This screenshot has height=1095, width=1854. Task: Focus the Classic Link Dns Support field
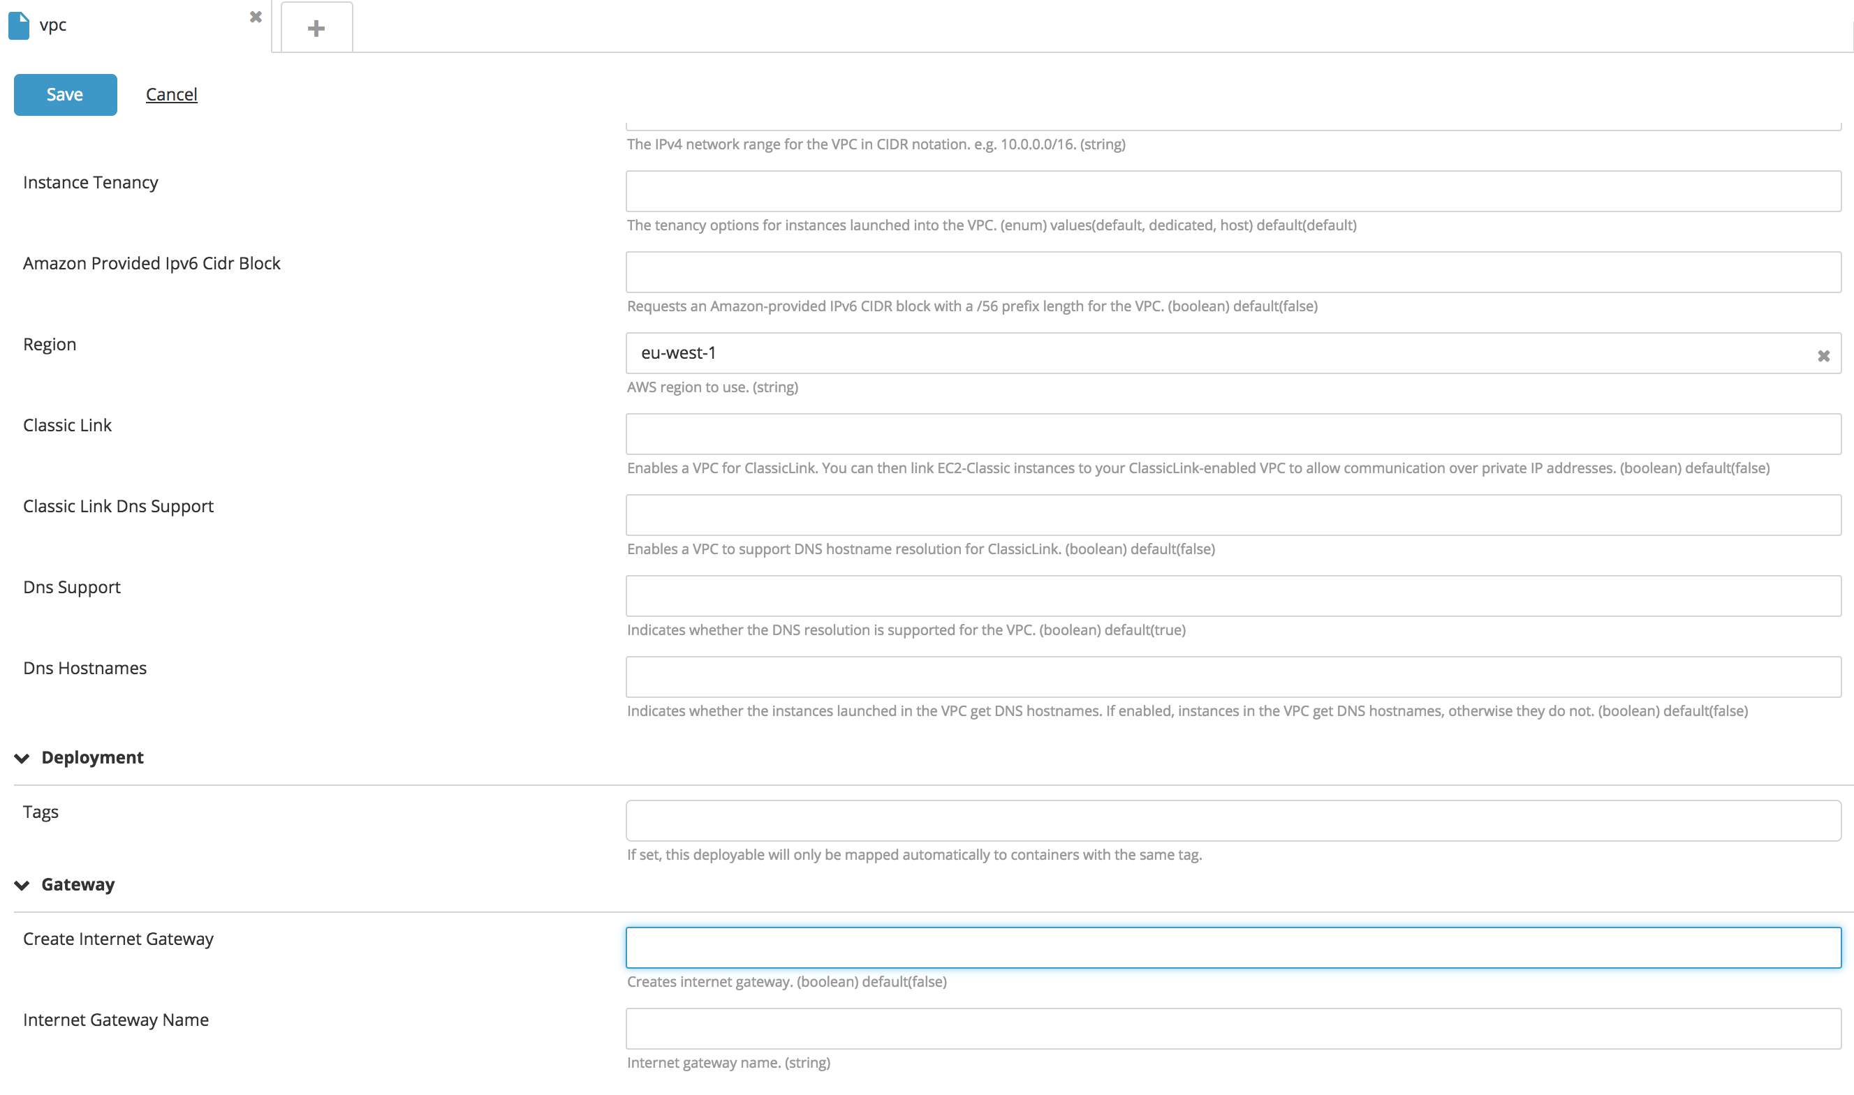pyautogui.click(x=1233, y=515)
